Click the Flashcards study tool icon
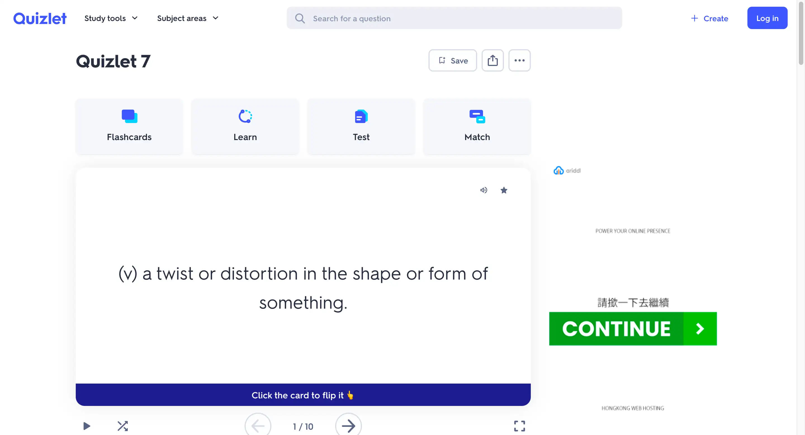 tap(129, 116)
